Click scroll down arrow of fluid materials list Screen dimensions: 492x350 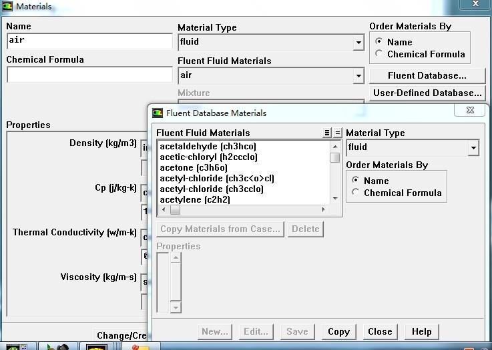coord(335,199)
